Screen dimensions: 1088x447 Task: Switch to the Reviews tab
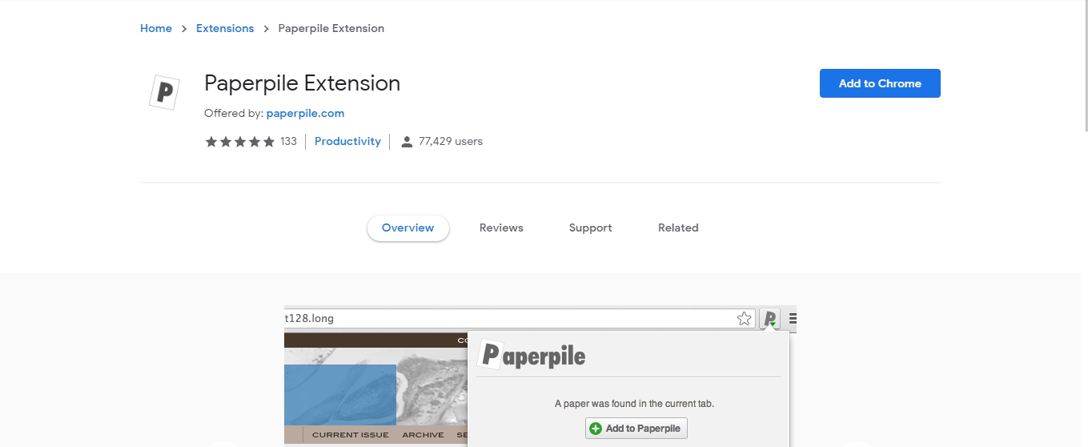point(501,228)
